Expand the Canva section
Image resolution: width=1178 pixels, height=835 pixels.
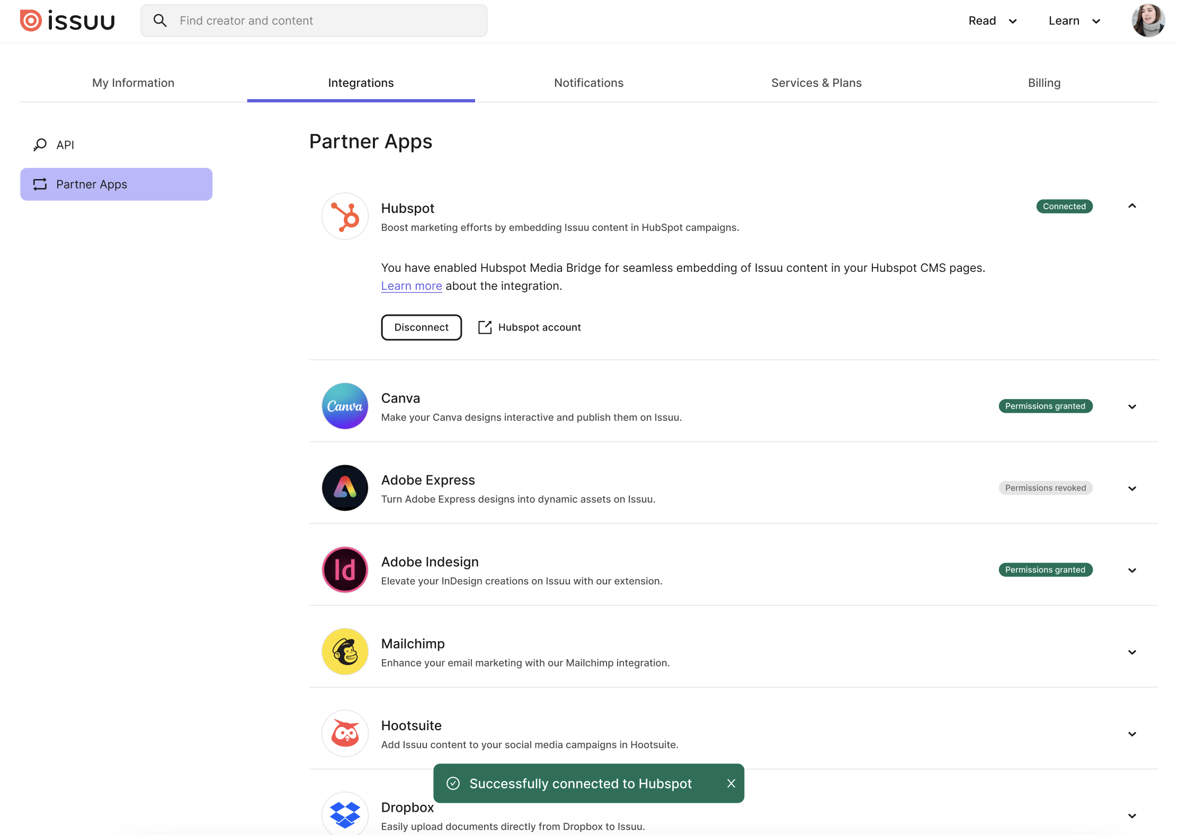[1132, 406]
